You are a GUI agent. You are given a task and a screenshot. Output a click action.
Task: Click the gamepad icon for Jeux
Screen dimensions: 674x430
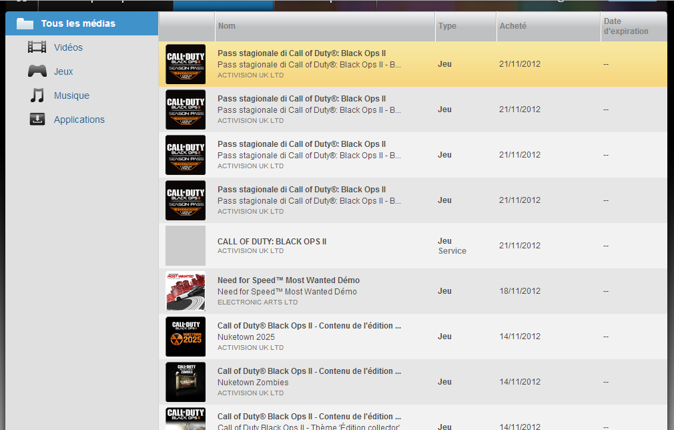37,71
